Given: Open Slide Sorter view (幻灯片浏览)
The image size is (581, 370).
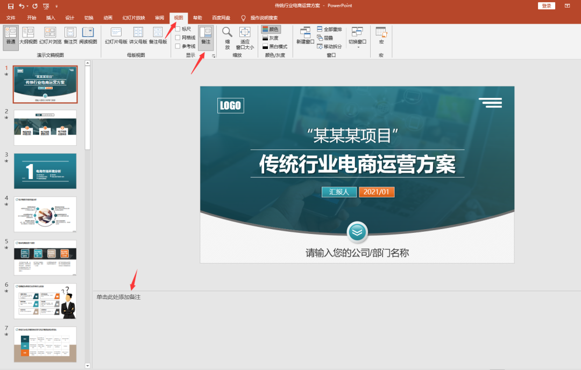Looking at the screenshot, I should pos(50,35).
